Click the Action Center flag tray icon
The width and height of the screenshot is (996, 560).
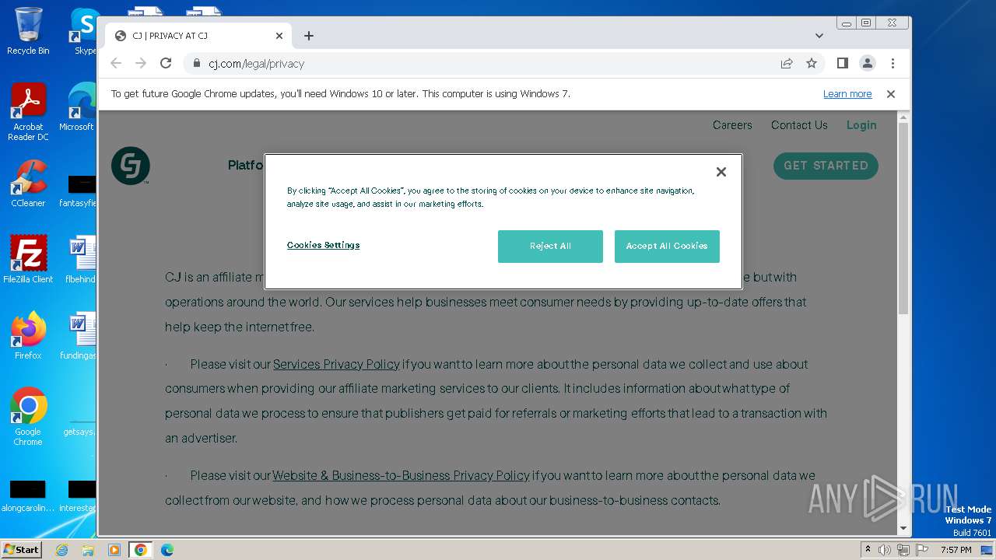[x=921, y=550]
